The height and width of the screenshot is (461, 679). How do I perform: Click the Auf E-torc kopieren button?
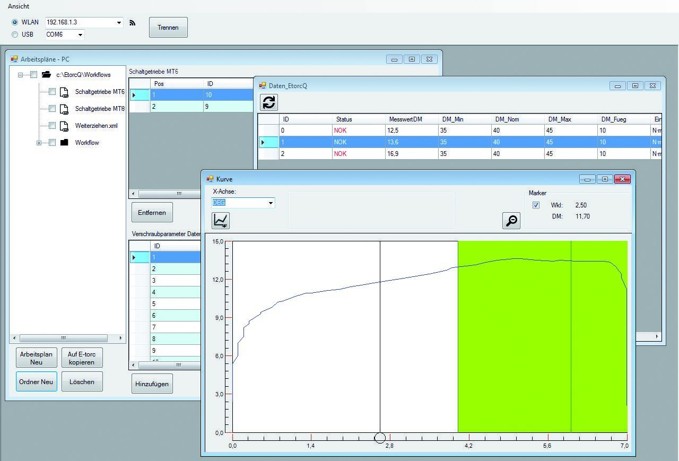(82, 358)
